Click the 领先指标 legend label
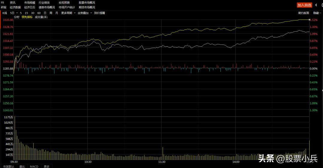323x168 pixels. coord(27,17)
